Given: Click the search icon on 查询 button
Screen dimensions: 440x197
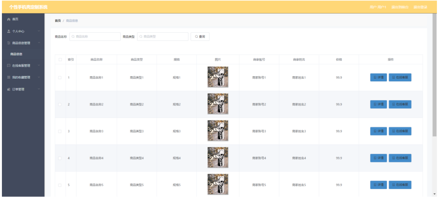Looking at the screenshot, I should tap(196, 37).
